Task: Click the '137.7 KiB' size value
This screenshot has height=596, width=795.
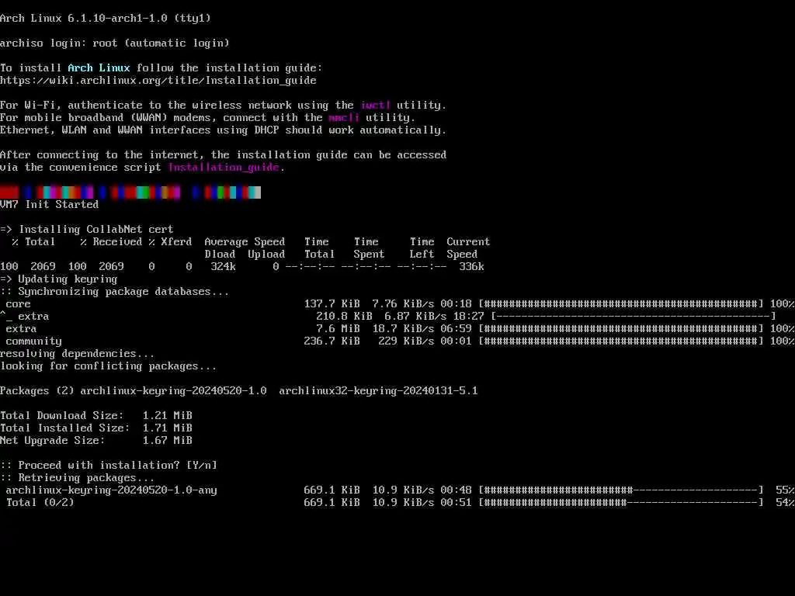Action: tap(332, 304)
